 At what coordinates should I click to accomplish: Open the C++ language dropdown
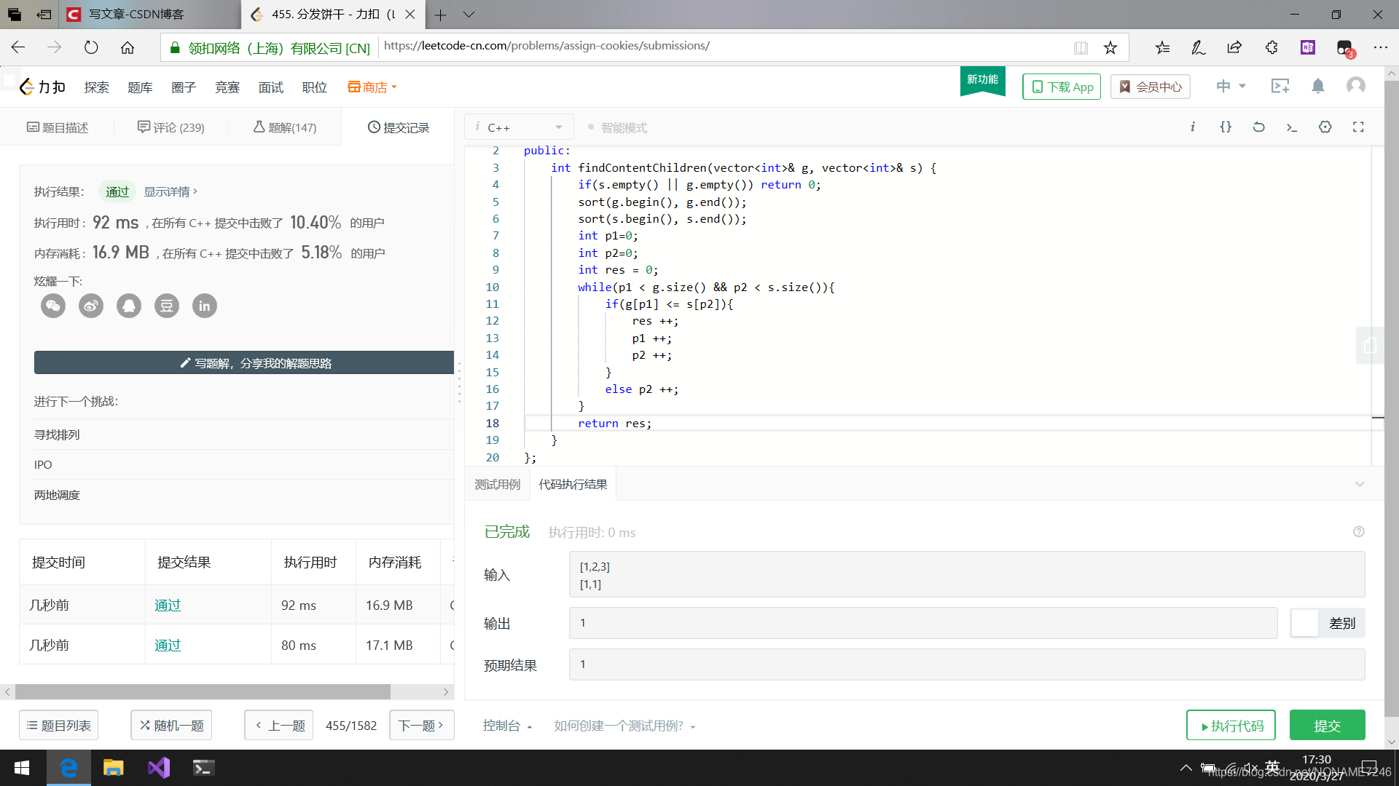click(519, 127)
